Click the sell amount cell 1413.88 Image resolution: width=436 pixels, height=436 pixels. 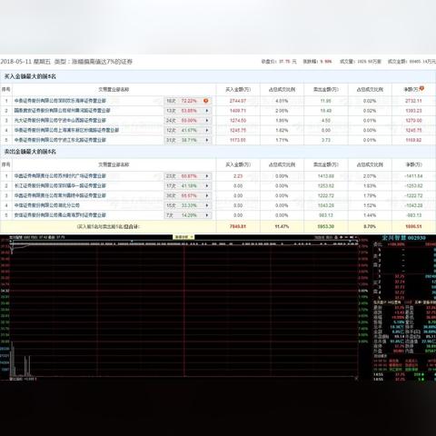326,176
